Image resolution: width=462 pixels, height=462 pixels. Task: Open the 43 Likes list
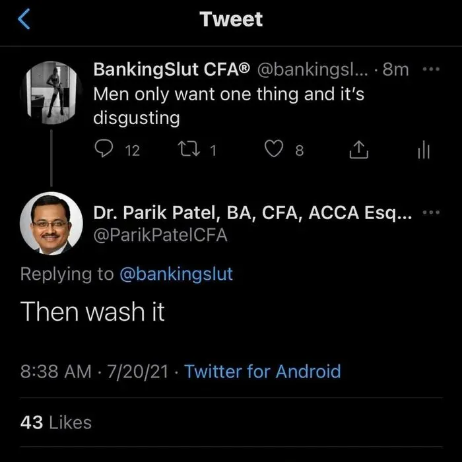coord(56,422)
